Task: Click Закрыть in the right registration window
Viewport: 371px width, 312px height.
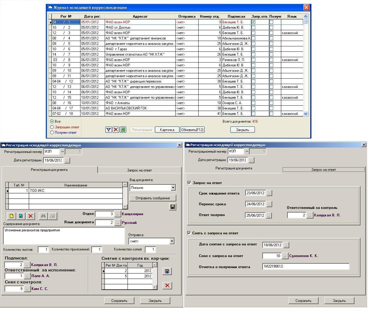Action: pos(339,301)
